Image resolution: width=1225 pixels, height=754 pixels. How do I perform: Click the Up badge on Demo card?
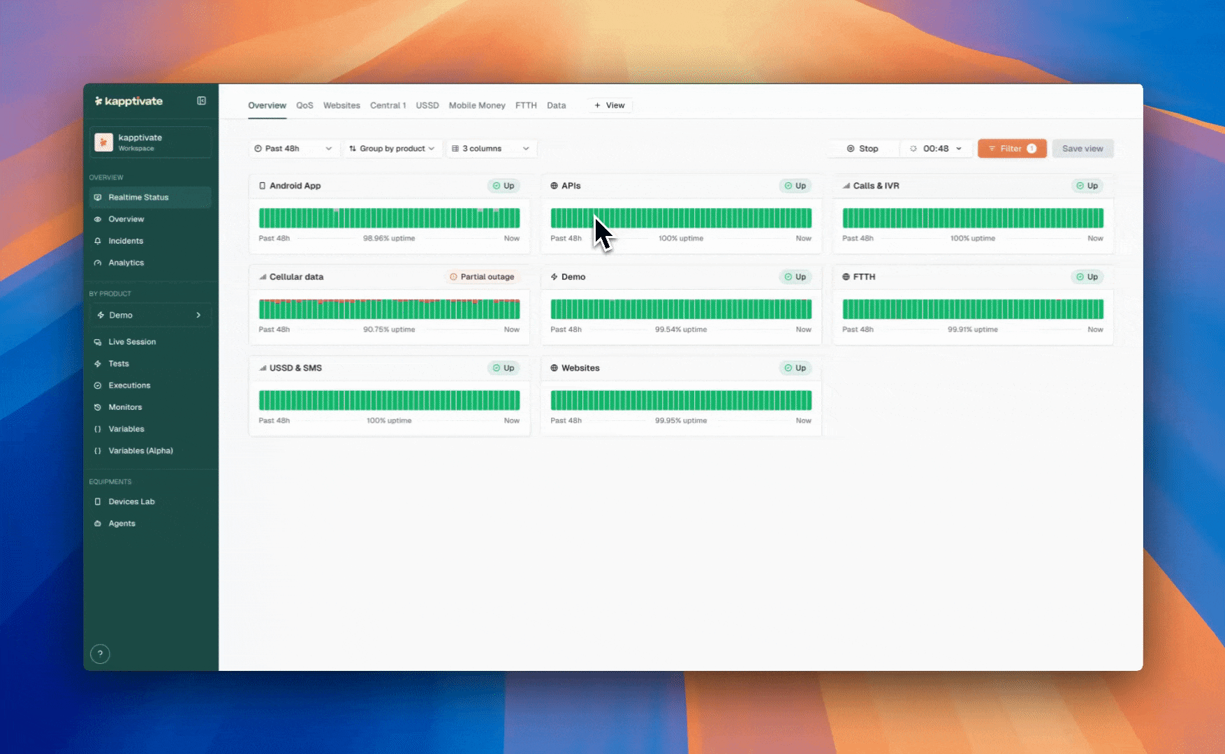click(x=795, y=277)
